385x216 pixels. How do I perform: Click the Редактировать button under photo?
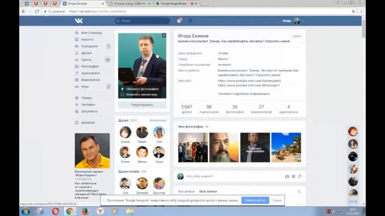pos(142,105)
